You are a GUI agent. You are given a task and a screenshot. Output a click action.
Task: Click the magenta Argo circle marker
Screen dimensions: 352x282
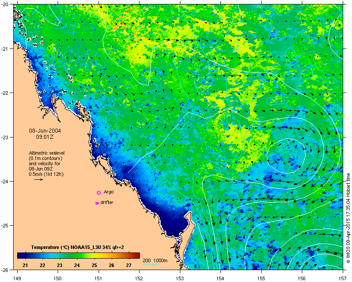99,193
